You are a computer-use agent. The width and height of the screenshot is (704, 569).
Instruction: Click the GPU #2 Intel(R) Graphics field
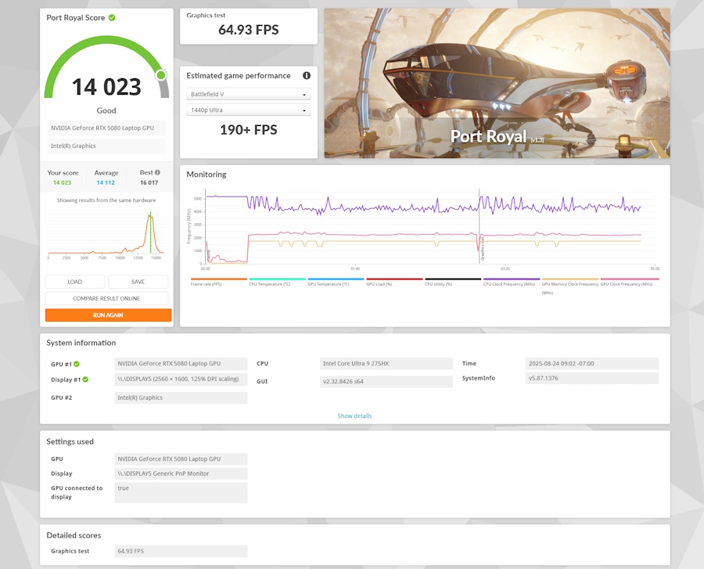coord(181,398)
